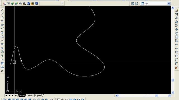
Task: Select the Break tool
Action: coord(176,56)
